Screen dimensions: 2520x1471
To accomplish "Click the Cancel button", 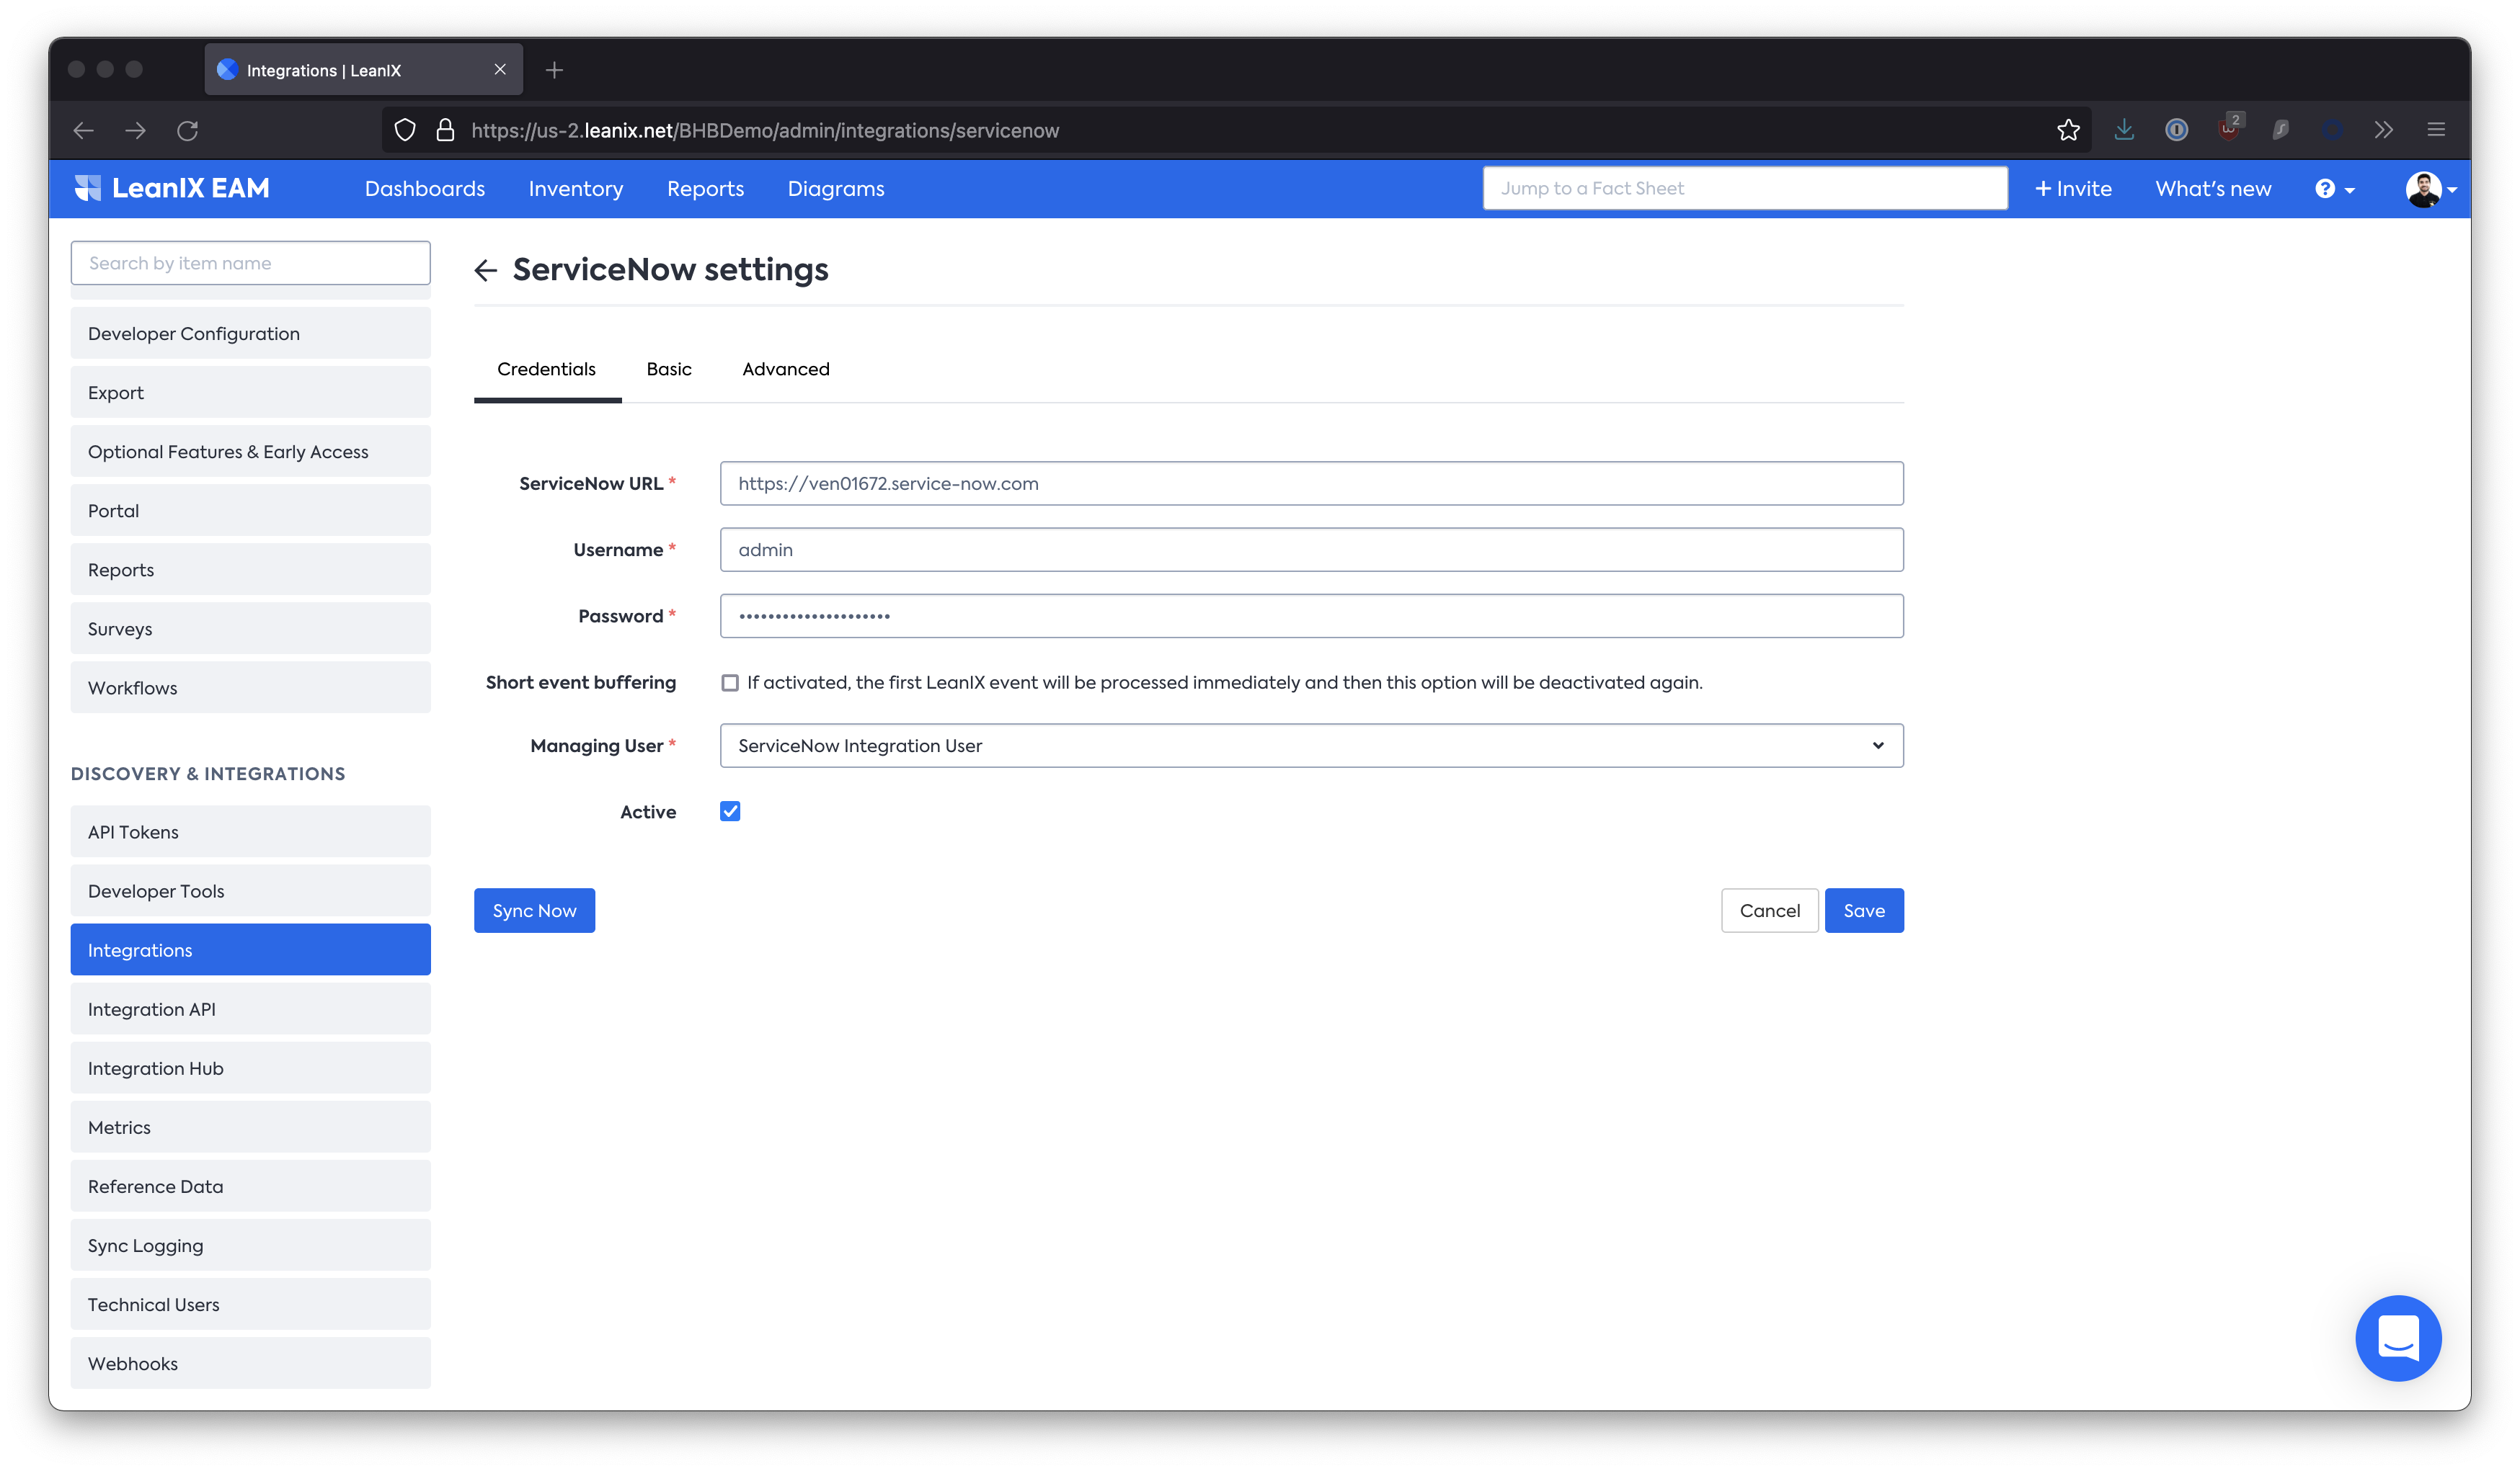I will pos(1769,911).
